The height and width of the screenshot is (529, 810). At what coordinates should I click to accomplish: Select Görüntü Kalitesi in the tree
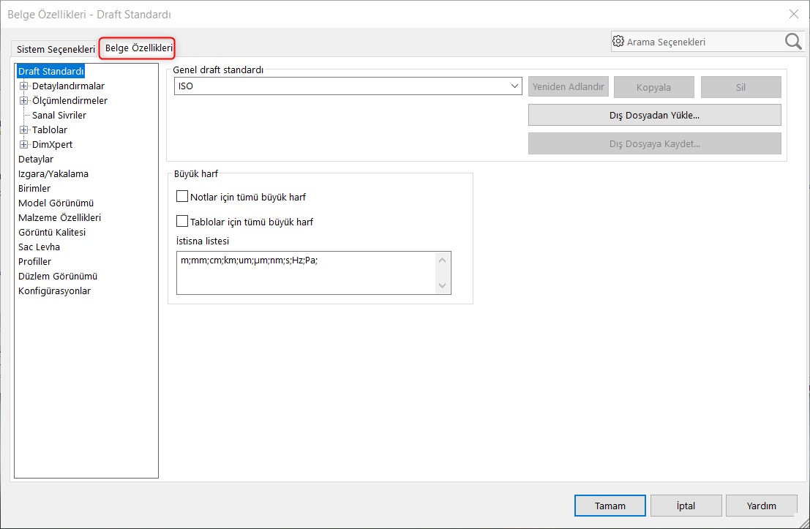(52, 232)
